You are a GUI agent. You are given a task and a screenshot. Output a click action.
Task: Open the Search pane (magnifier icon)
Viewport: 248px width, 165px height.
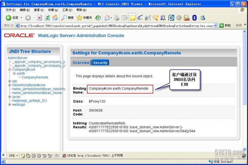(68, 17)
